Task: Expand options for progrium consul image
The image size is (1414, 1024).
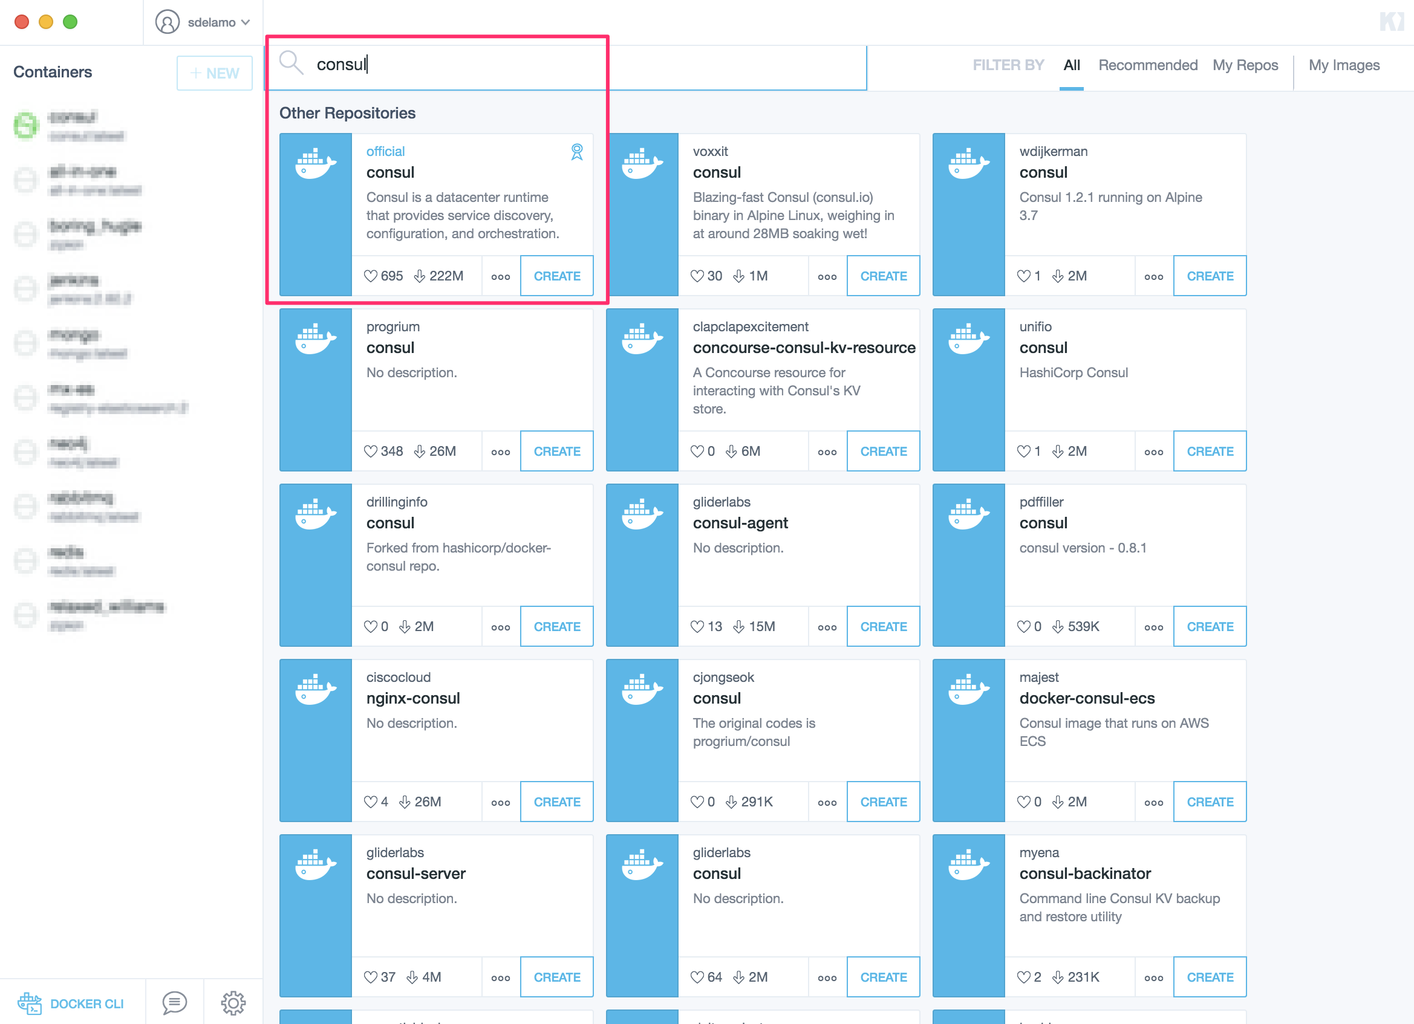Action: [x=500, y=451]
